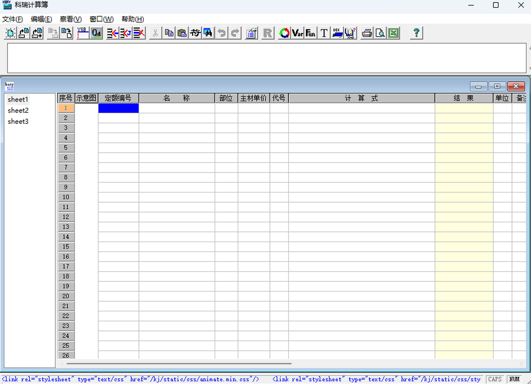
Task: Click the T text toolbar icon
Action: (x=324, y=33)
